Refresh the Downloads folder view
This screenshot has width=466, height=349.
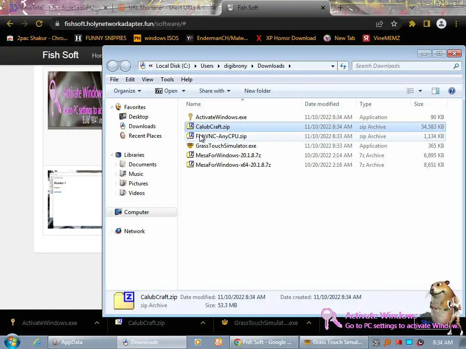(x=343, y=66)
